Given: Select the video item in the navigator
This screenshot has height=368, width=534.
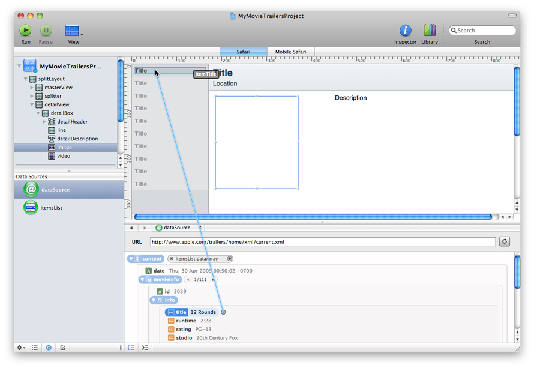Looking at the screenshot, I should coord(63,156).
